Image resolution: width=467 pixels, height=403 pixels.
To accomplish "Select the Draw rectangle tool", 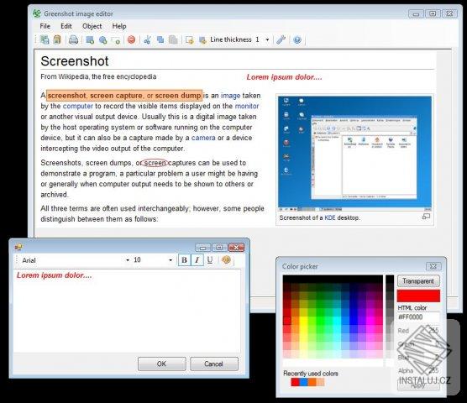I will 90,39.
